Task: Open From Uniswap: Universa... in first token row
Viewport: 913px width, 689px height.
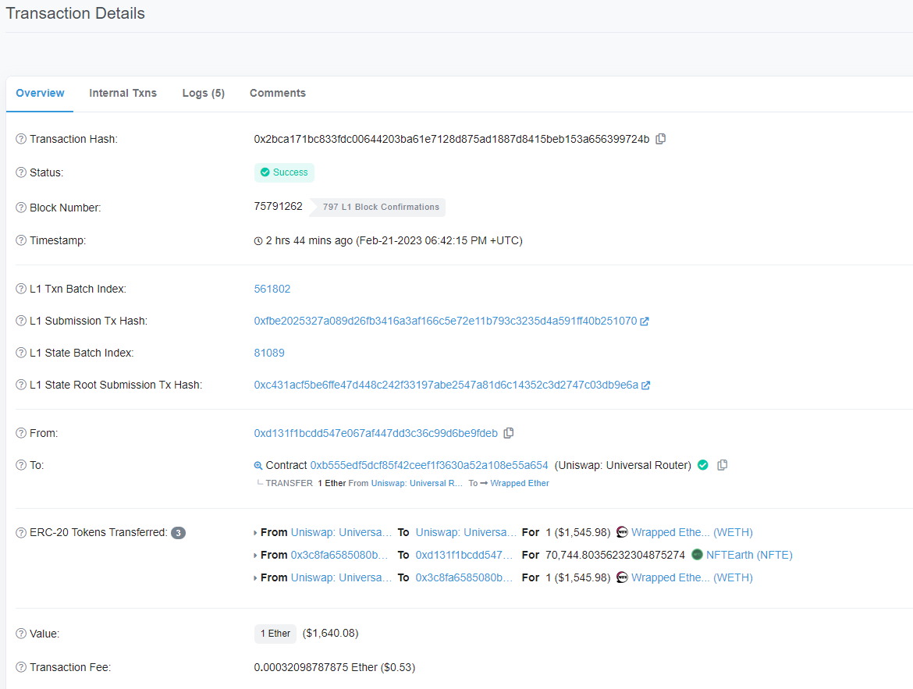Action: click(x=341, y=532)
